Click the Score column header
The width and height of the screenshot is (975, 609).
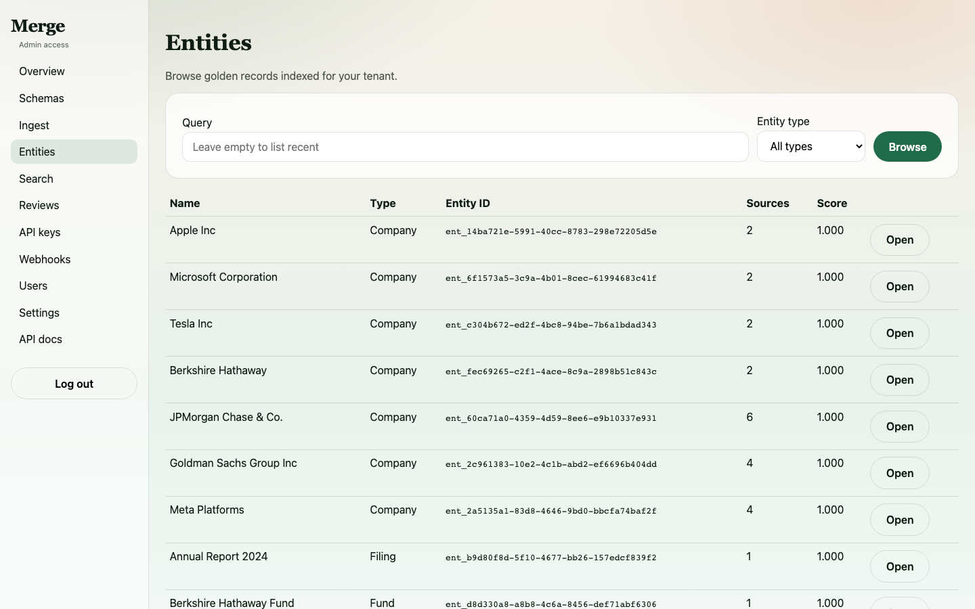pos(832,203)
